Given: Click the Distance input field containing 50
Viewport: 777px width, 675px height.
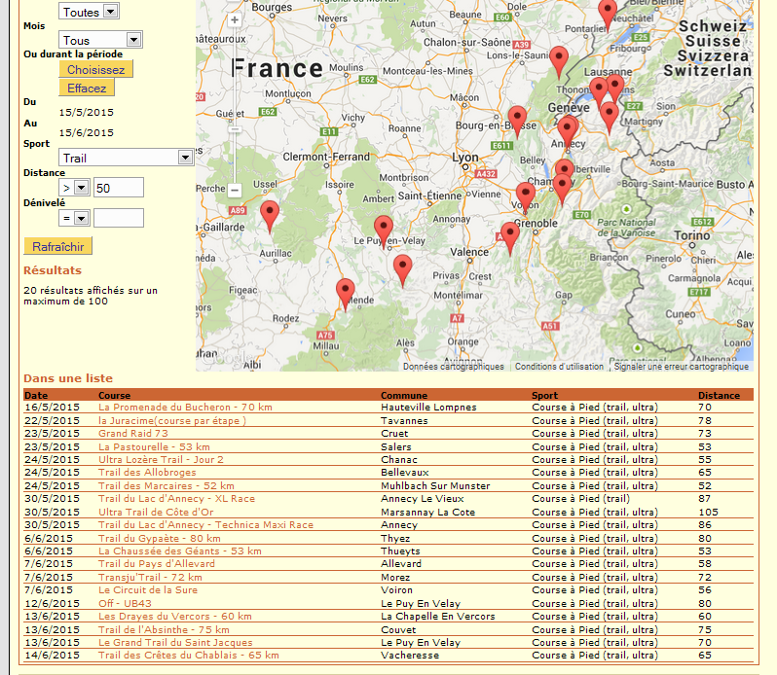Looking at the screenshot, I should [119, 188].
